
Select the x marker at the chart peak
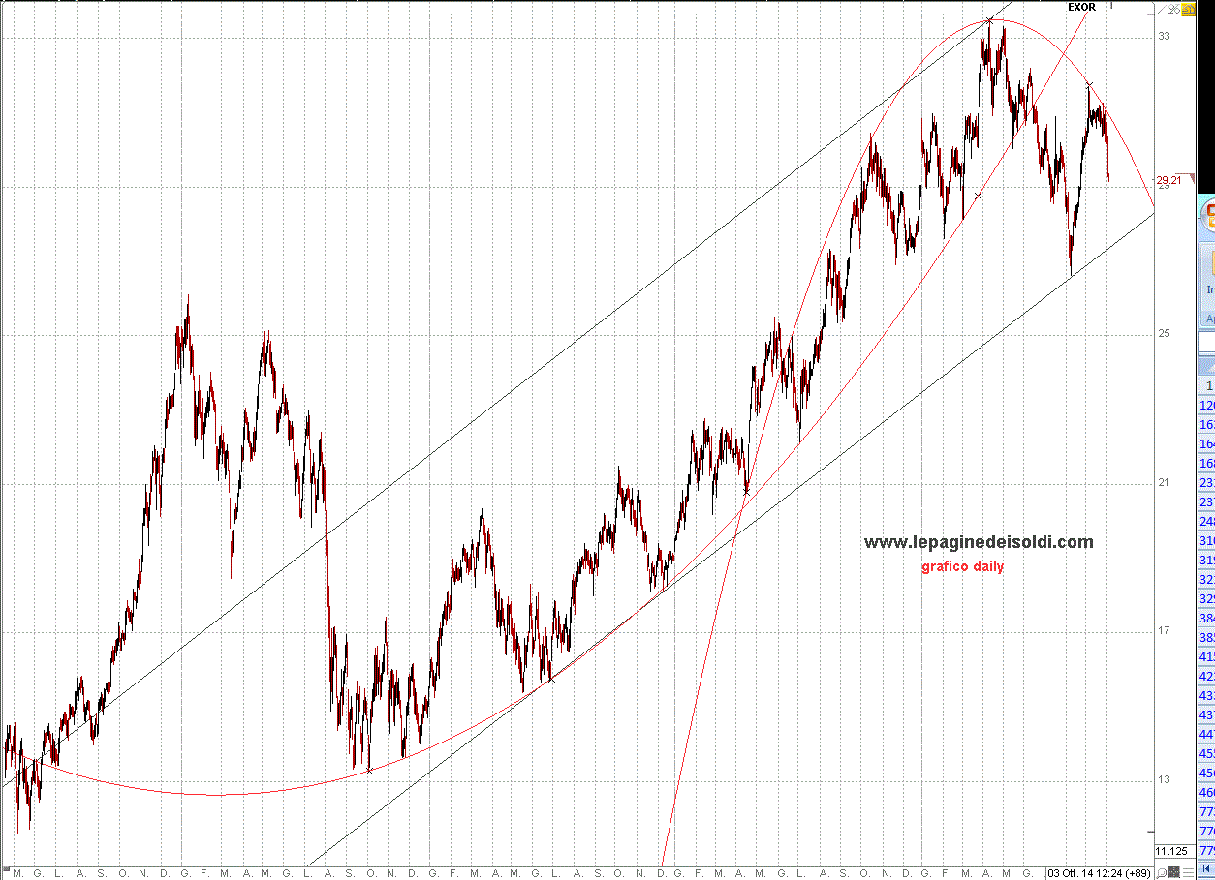click(x=988, y=19)
